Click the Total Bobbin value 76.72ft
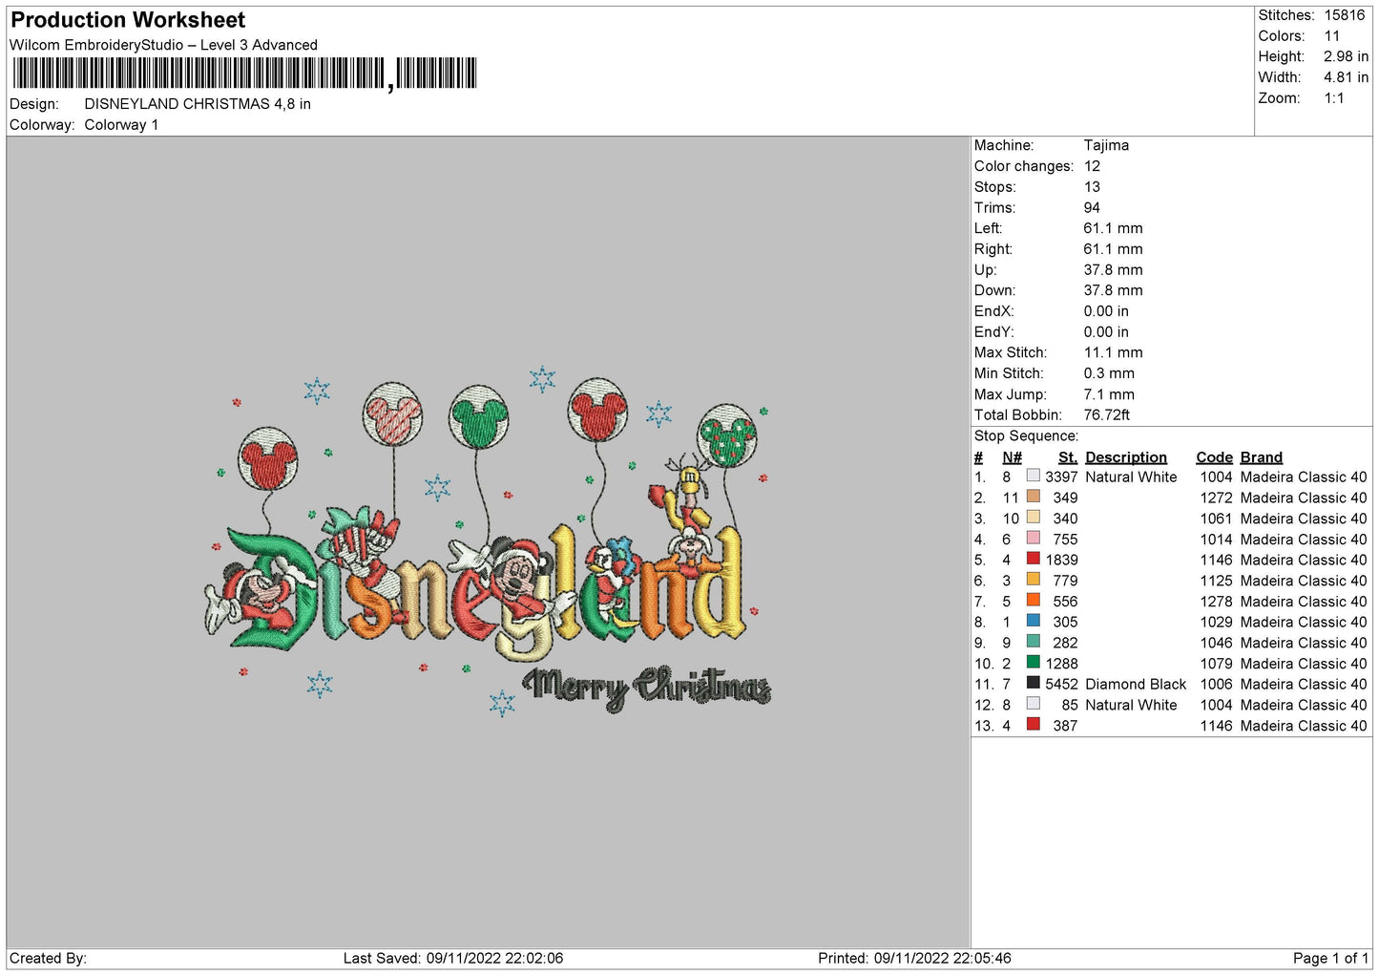 coord(1107,414)
